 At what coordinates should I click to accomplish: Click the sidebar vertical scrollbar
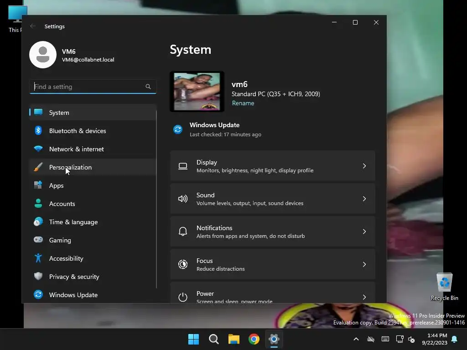pyautogui.click(x=156, y=199)
